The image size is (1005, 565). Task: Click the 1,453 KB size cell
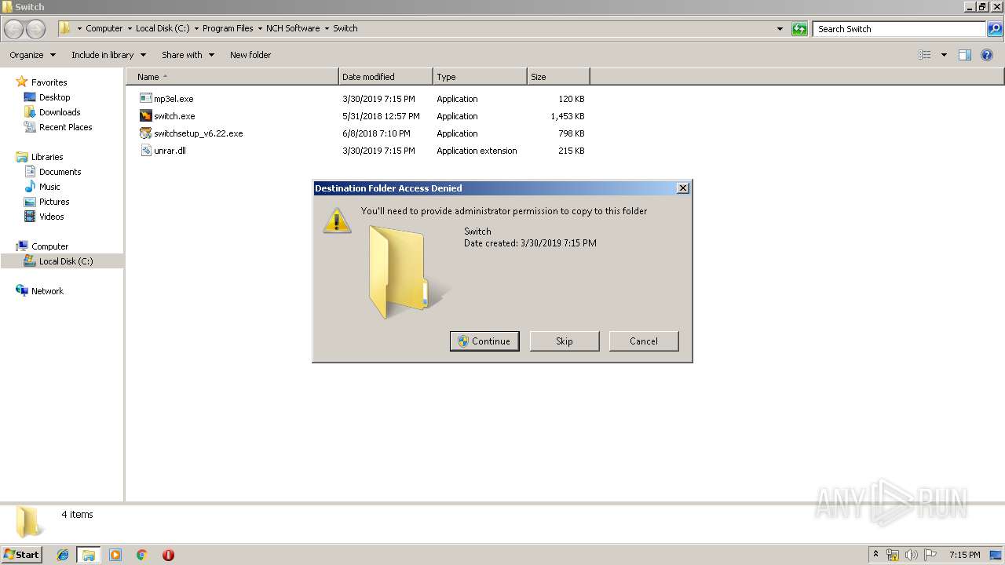tap(567, 116)
